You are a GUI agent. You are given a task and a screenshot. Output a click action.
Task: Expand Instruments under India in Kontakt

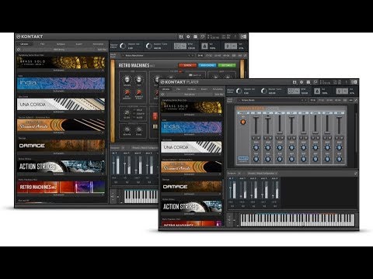coord(61,91)
